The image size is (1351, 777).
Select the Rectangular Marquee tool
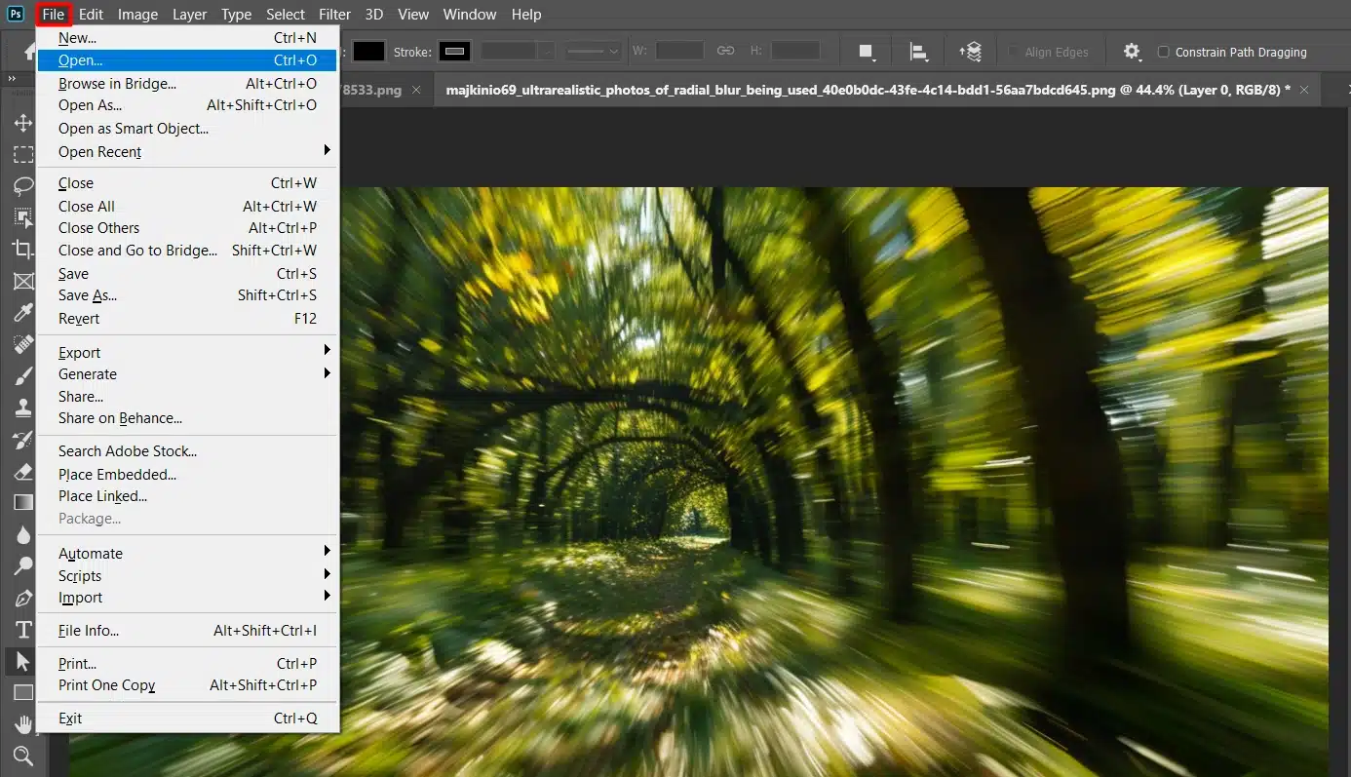pos(22,155)
